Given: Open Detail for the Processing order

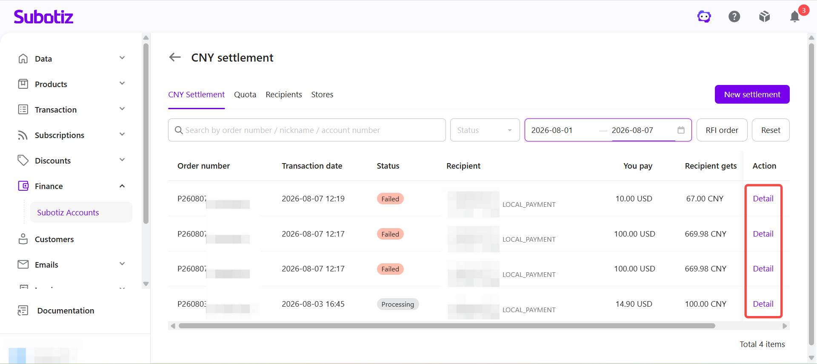Looking at the screenshot, I should tap(763, 304).
